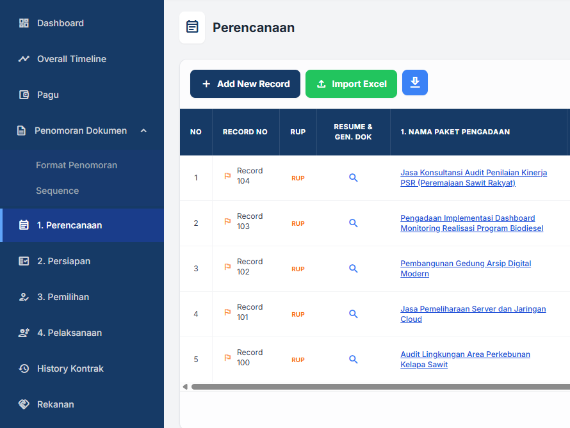Image resolution: width=570 pixels, height=428 pixels.
Task: Open Jasa Konsultansi Audit Penilaian Kinerja link
Action: pyautogui.click(x=474, y=178)
